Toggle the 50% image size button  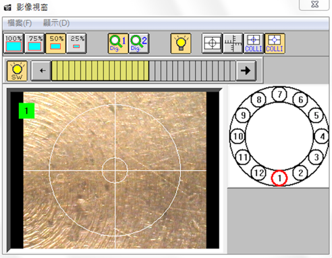coord(55,43)
